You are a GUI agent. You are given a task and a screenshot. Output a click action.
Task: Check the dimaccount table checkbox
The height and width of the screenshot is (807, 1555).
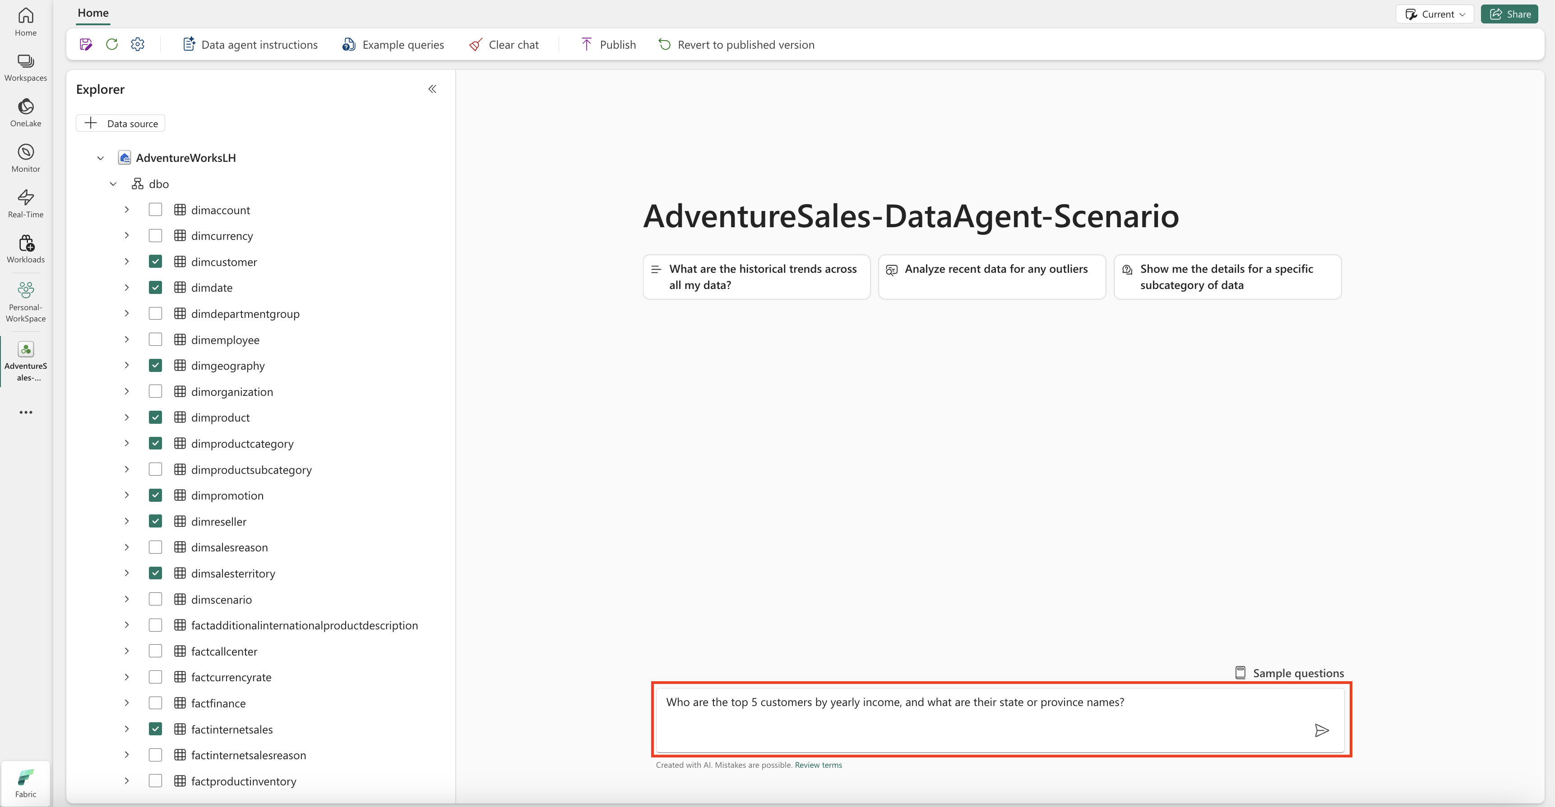pyautogui.click(x=155, y=210)
